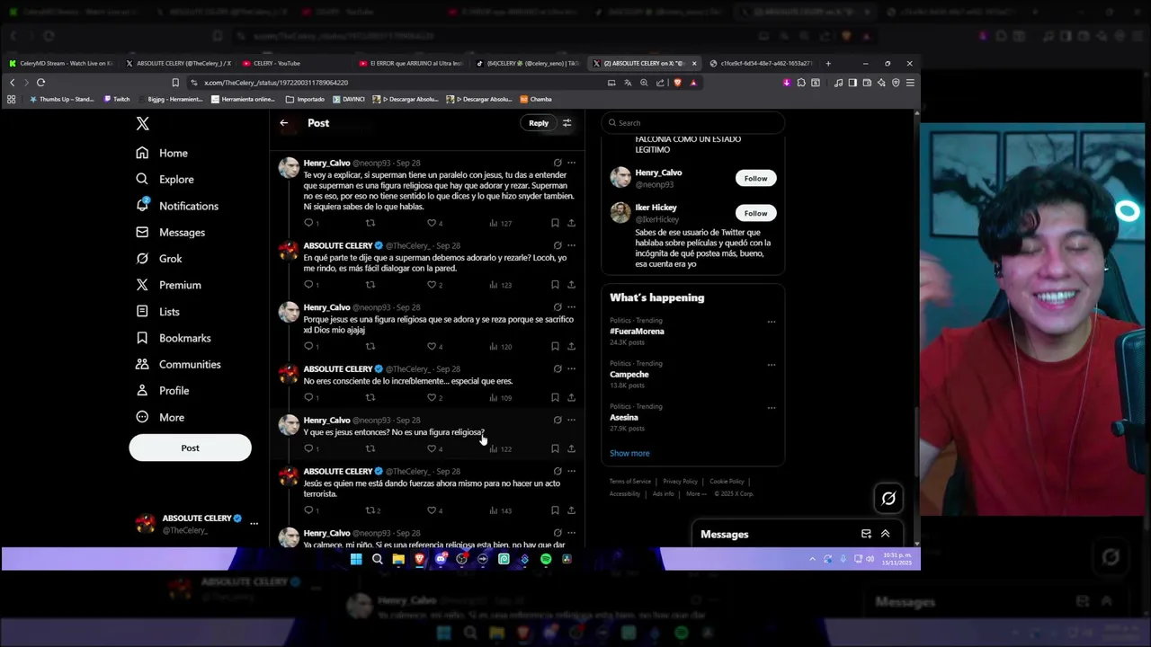Open the reply filter settings icon
The image size is (1151, 647).
[567, 123]
